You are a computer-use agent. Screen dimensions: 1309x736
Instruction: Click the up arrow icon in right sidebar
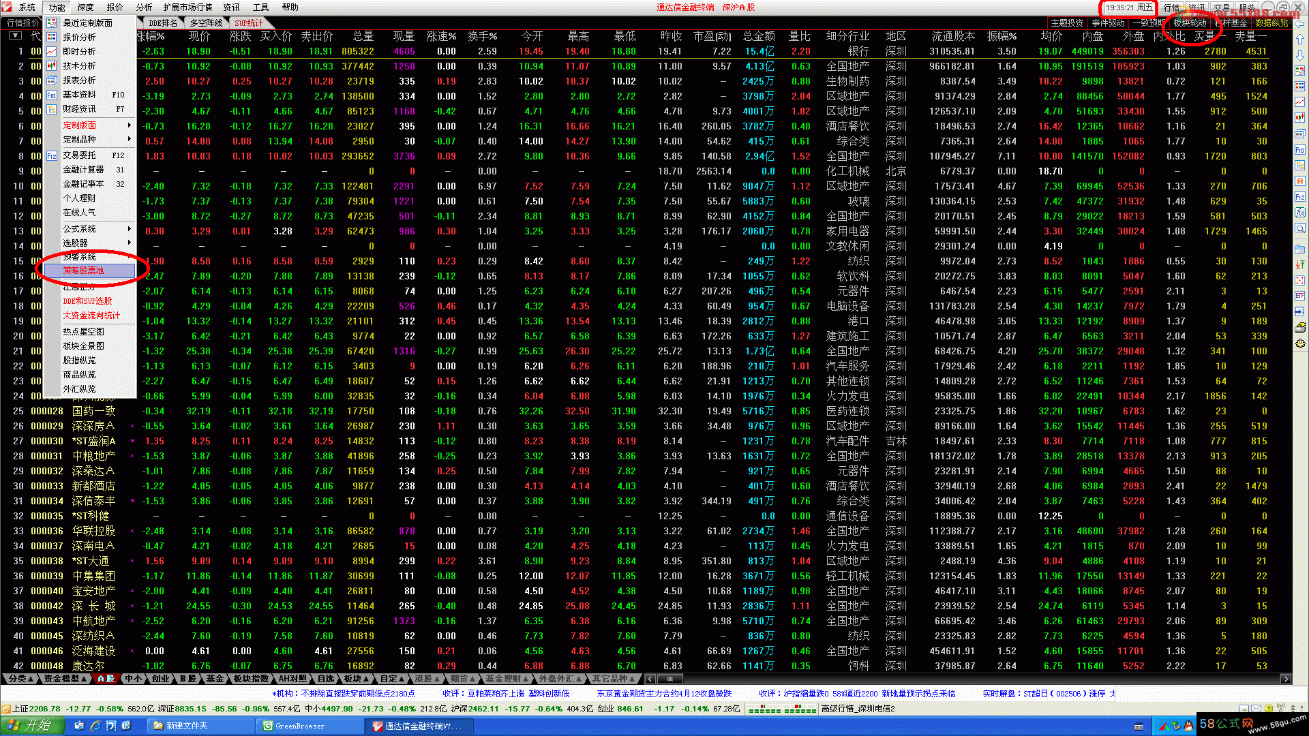pyautogui.click(x=1300, y=40)
